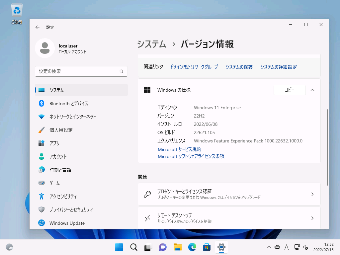This screenshot has height=255, width=340.
Task: Launch Microsoft Edge from taskbar
Action: 192,247
